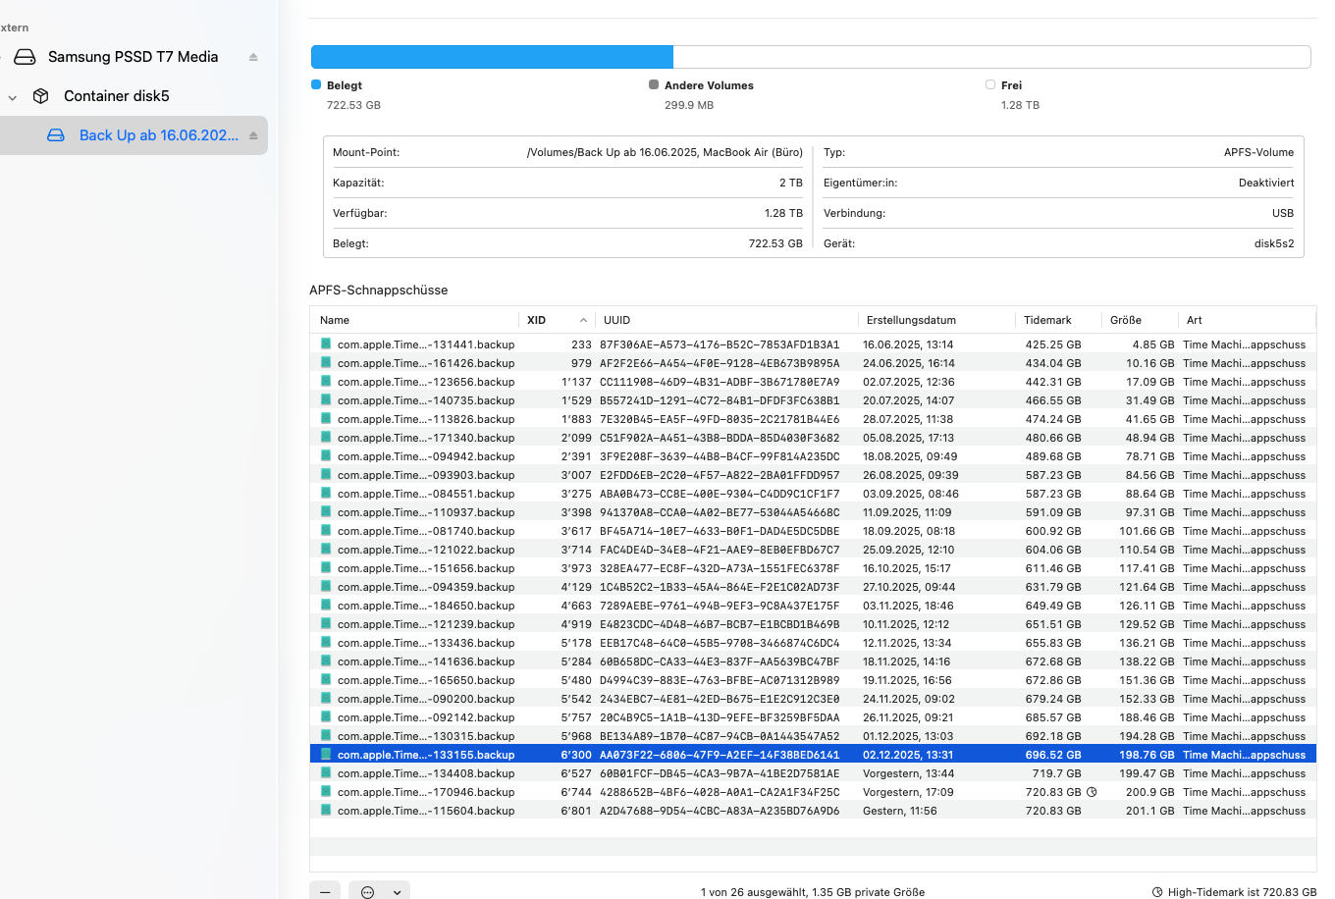Open the chevron dropdown next to ellipsis button
This screenshot has width=1335, height=899.
(397, 891)
